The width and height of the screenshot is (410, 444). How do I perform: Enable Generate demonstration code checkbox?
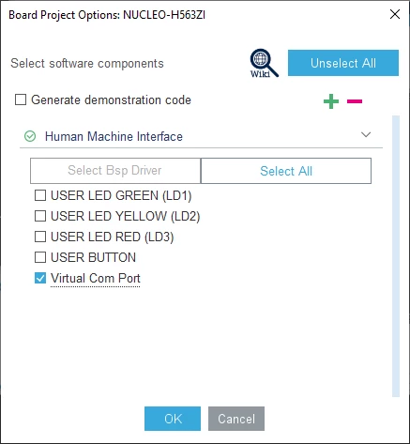pyautogui.click(x=21, y=100)
